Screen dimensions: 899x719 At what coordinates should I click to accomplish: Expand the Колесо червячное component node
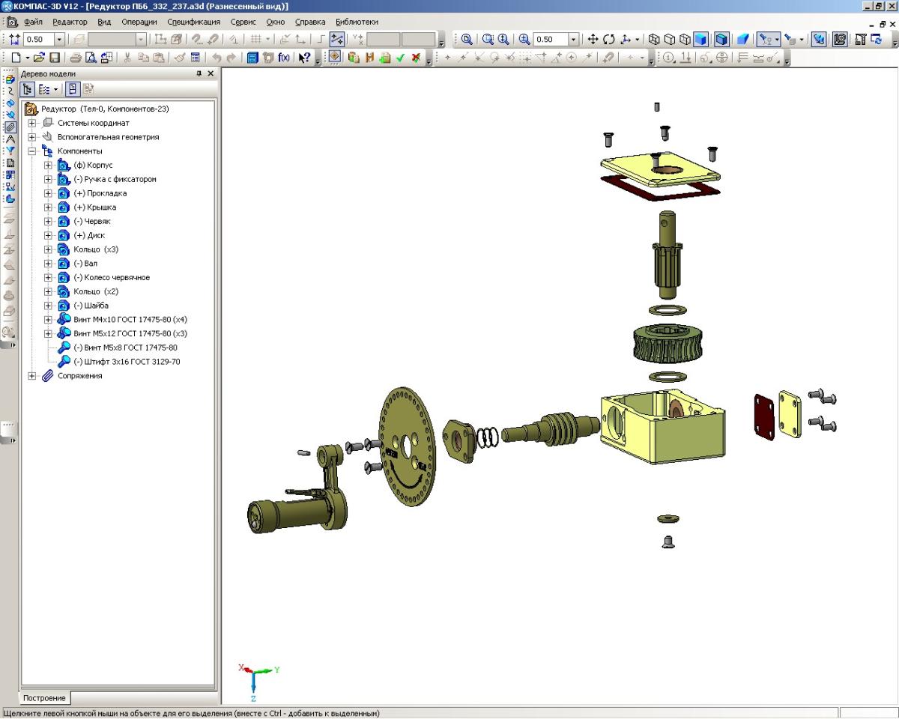48,278
